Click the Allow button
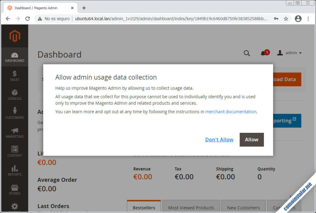Image resolution: width=316 pixels, height=213 pixels. click(x=252, y=140)
